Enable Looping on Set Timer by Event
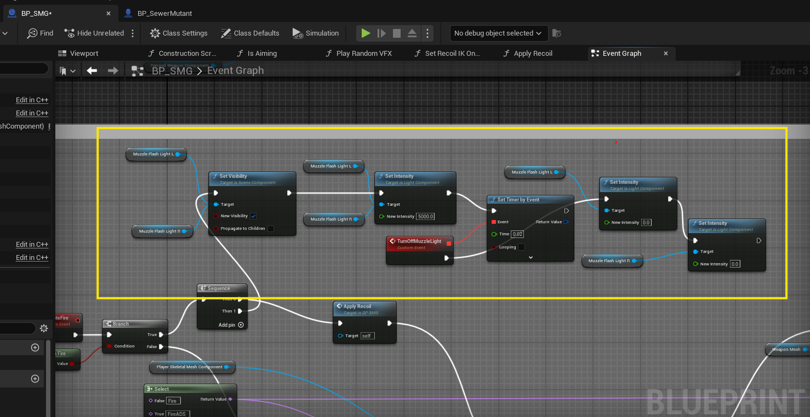 pyautogui.click(x=521, y=247)
